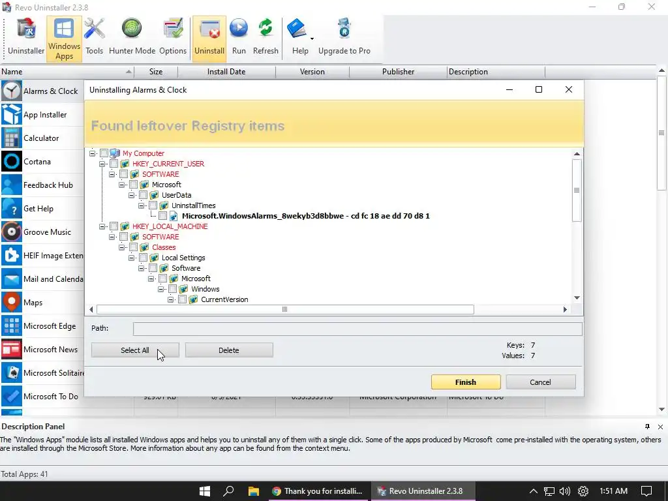Collapse the HKEY_CURRENT_USER node

(102, 164)
